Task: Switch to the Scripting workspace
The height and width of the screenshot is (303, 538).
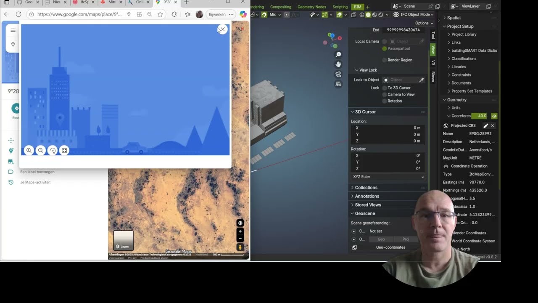Action: click(340, 7)
